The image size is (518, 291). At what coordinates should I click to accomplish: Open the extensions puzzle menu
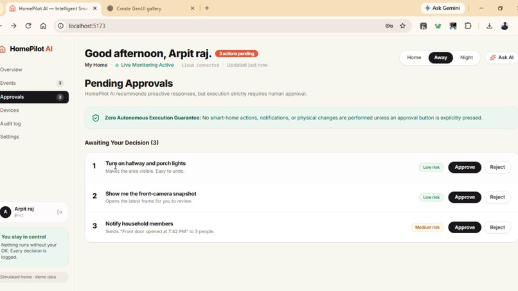click(x=468, y=26)
